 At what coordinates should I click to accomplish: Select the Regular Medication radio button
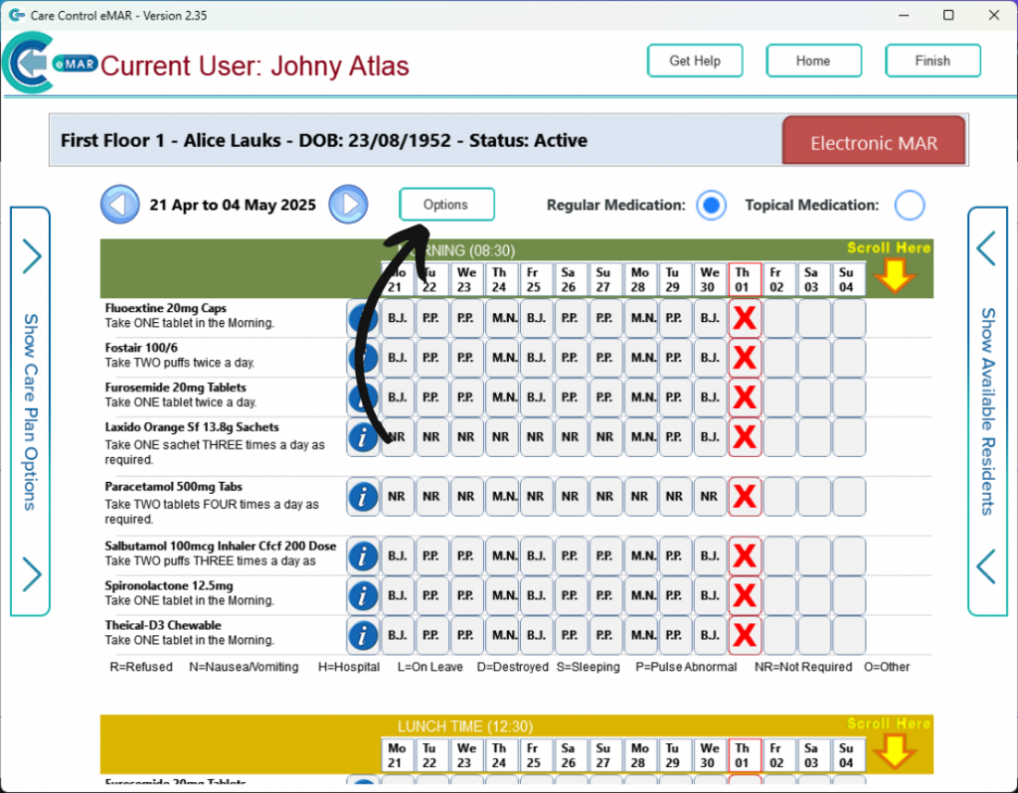(x=713, y=205)
